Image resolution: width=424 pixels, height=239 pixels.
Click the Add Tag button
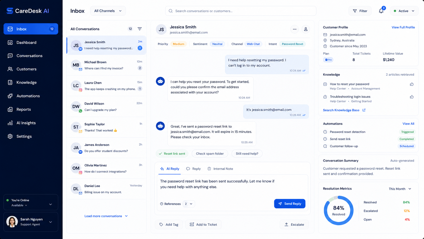[x=169, y=225]
